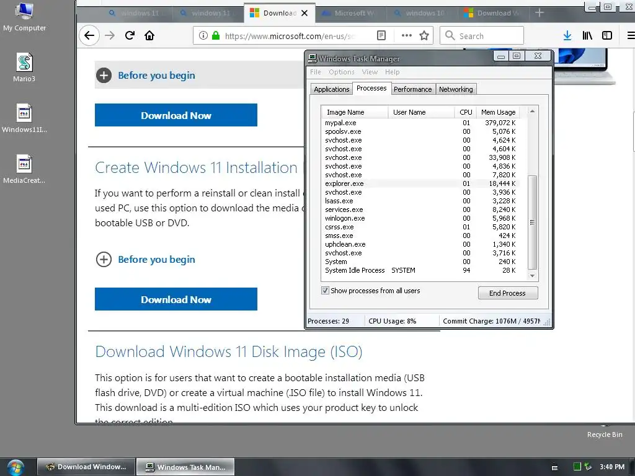Select the Windows11I... desktop installer icon
Image resolution: width=635 pixels, height=476 pixels.
point(24,118)
